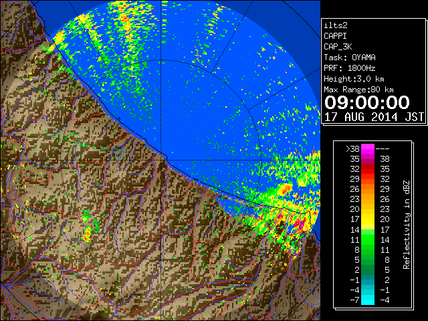
Task: Click the left legend value 35
Action: click(354, 159)
